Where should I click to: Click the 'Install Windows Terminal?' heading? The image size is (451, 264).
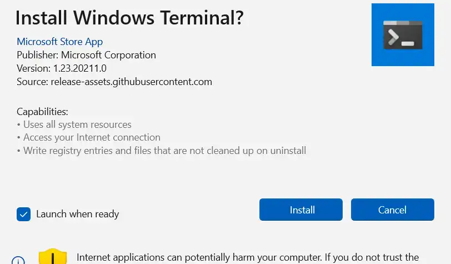pyautogui.click(x=129, y=18)
